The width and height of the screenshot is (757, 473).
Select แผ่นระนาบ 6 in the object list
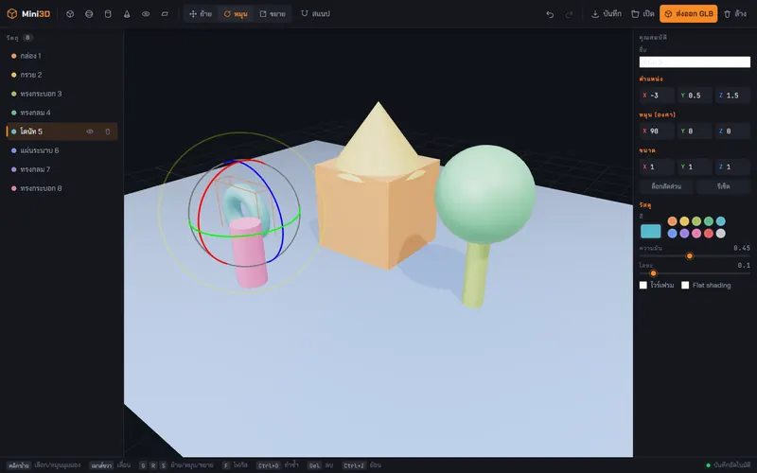[62, 150]
